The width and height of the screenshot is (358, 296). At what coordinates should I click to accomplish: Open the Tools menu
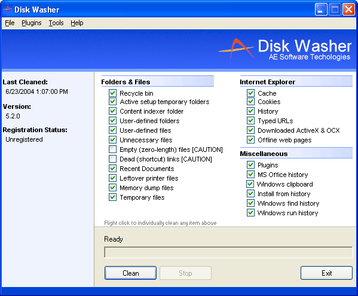coord(56,23)
